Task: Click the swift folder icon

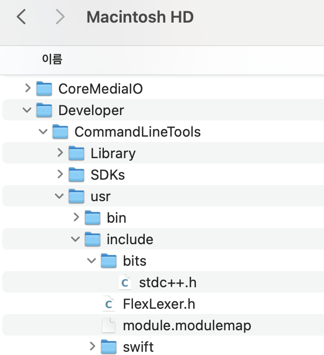Action: coord(109,346)
